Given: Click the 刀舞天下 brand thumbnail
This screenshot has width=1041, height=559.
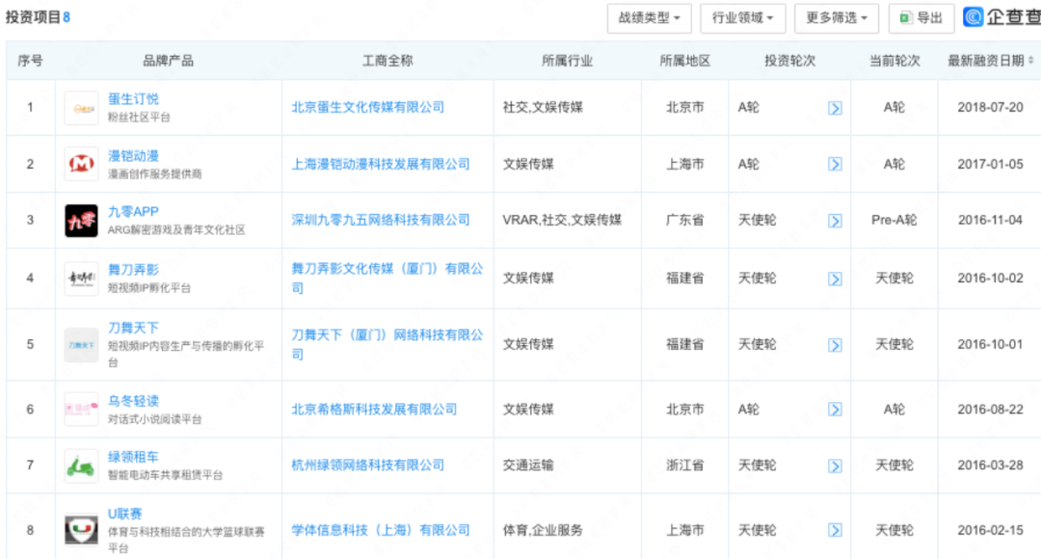Looking at the screenshot, I should point(81,345).
